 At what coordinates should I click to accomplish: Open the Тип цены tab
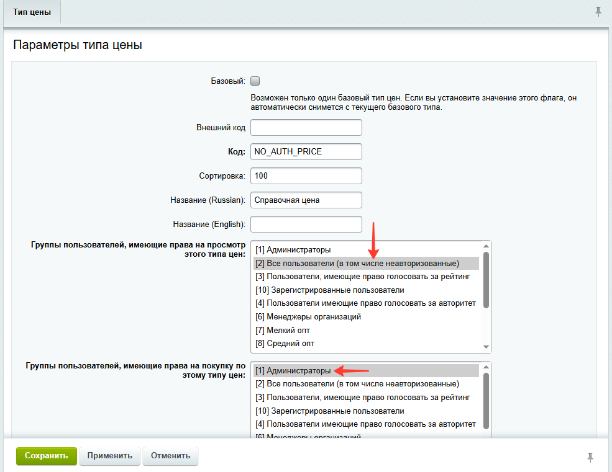(32, 12)
